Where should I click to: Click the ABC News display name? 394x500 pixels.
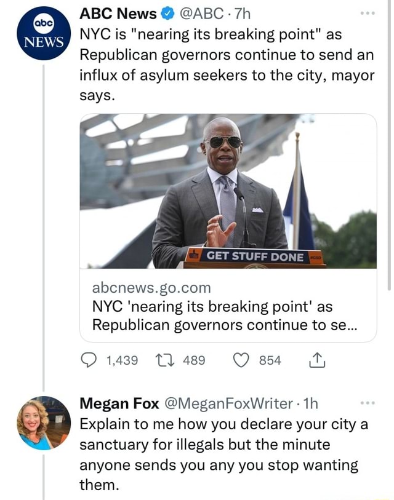pos(119,14)
